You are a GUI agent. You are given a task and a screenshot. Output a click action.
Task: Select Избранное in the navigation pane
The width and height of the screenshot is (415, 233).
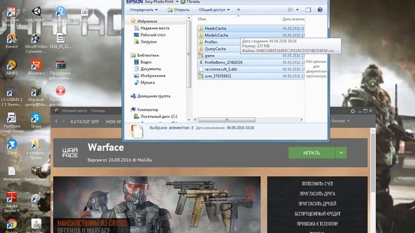pyautogui.click(x=144, y=21)
